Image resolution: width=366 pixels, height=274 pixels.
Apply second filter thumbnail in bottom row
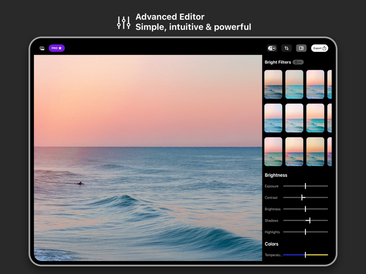(294, 152)
